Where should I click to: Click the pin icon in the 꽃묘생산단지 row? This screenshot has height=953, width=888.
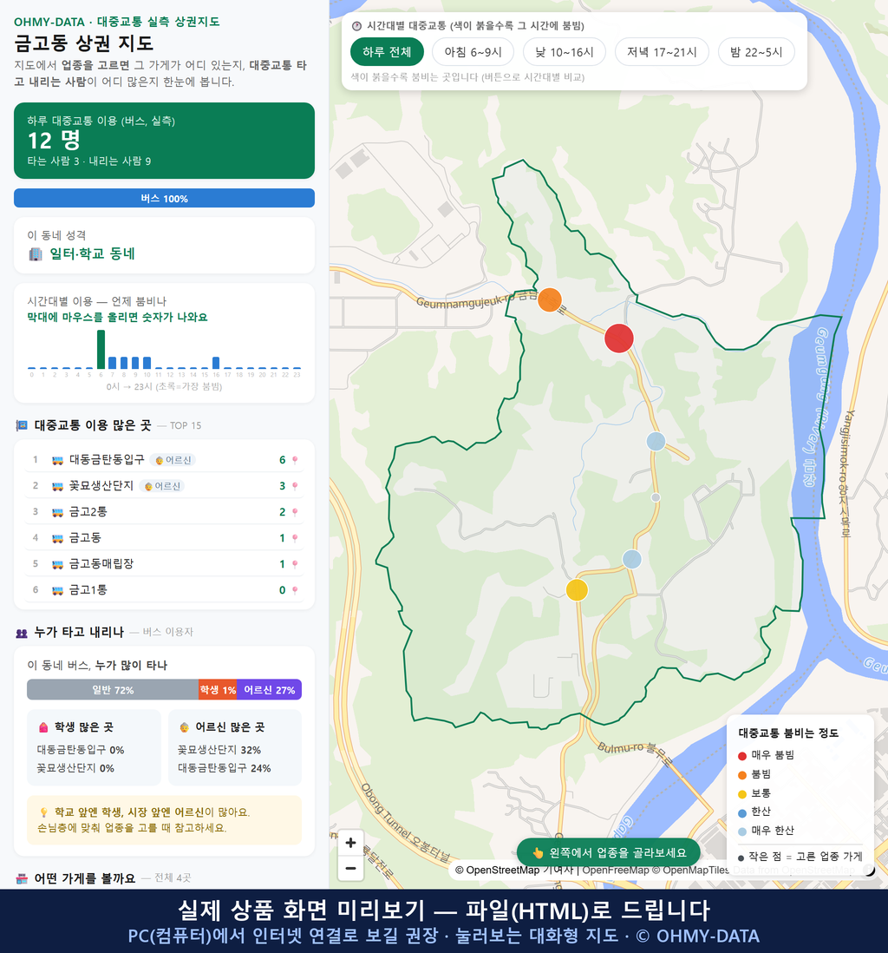coord(295,486)
